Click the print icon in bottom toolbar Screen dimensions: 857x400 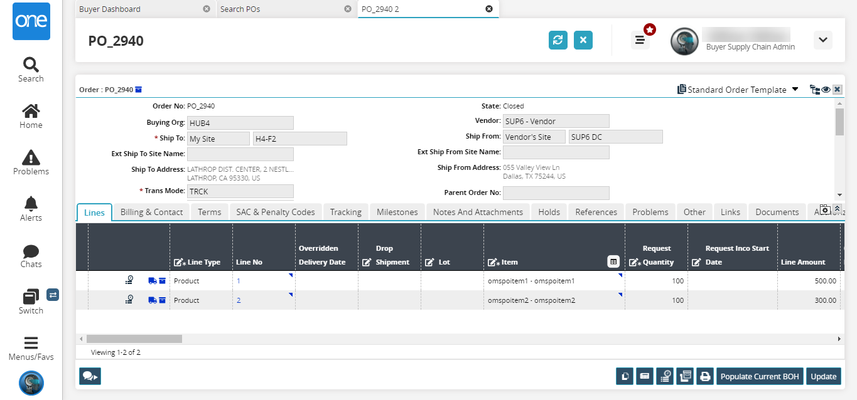pyautogui.click(x=705, y=376)
